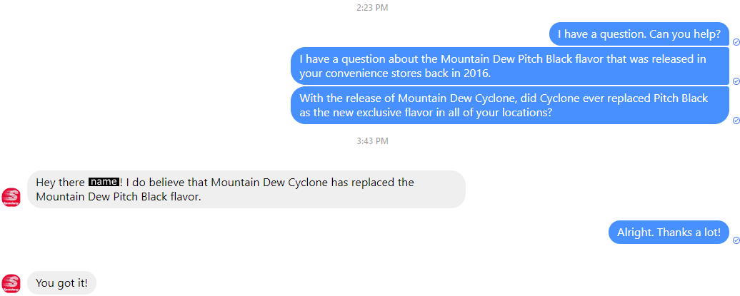This screenshot has width=740, height=296.
Task: Click the delivered checkmark beside the "exclusive flavor" message
Action: (x=736, y=121)
